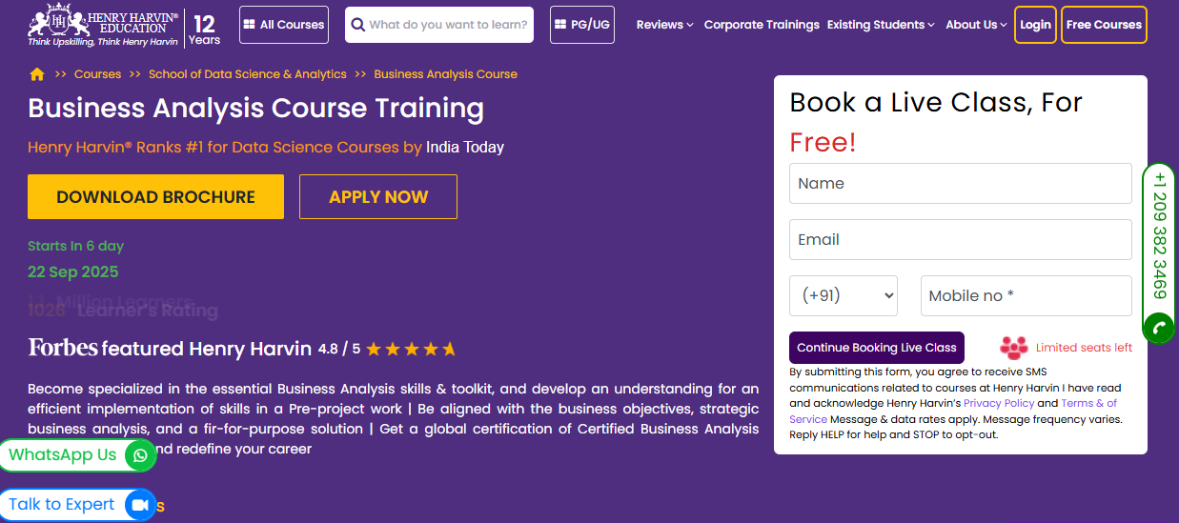Click the grid icon in All Courses
This screenshot has height=523, width=1179.
click(x=250, y=25)
